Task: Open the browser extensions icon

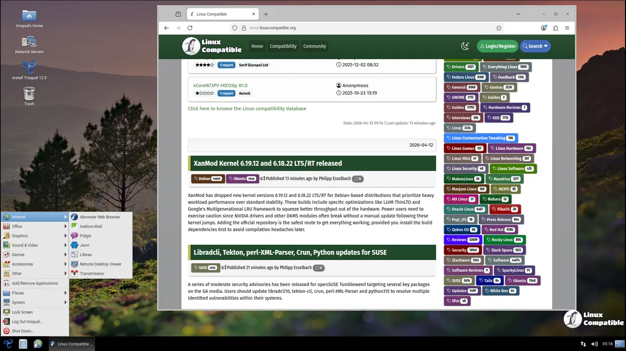Action: (x=556, y=28)
